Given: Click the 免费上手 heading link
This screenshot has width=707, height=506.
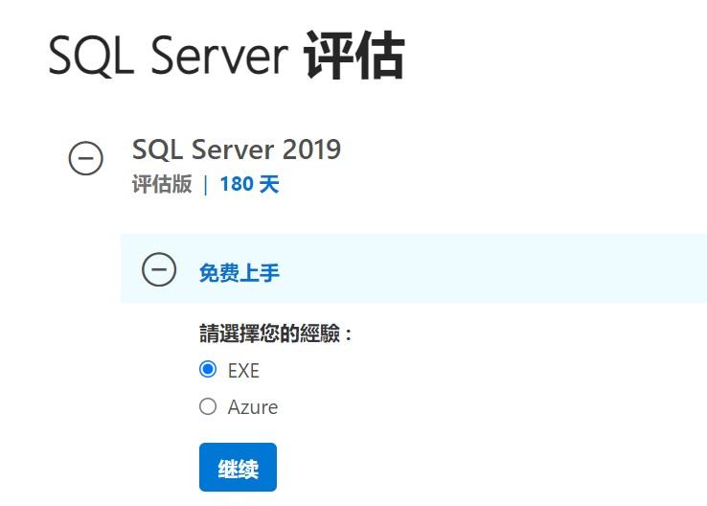Looking at the screenshot, I should click(239, 273).
